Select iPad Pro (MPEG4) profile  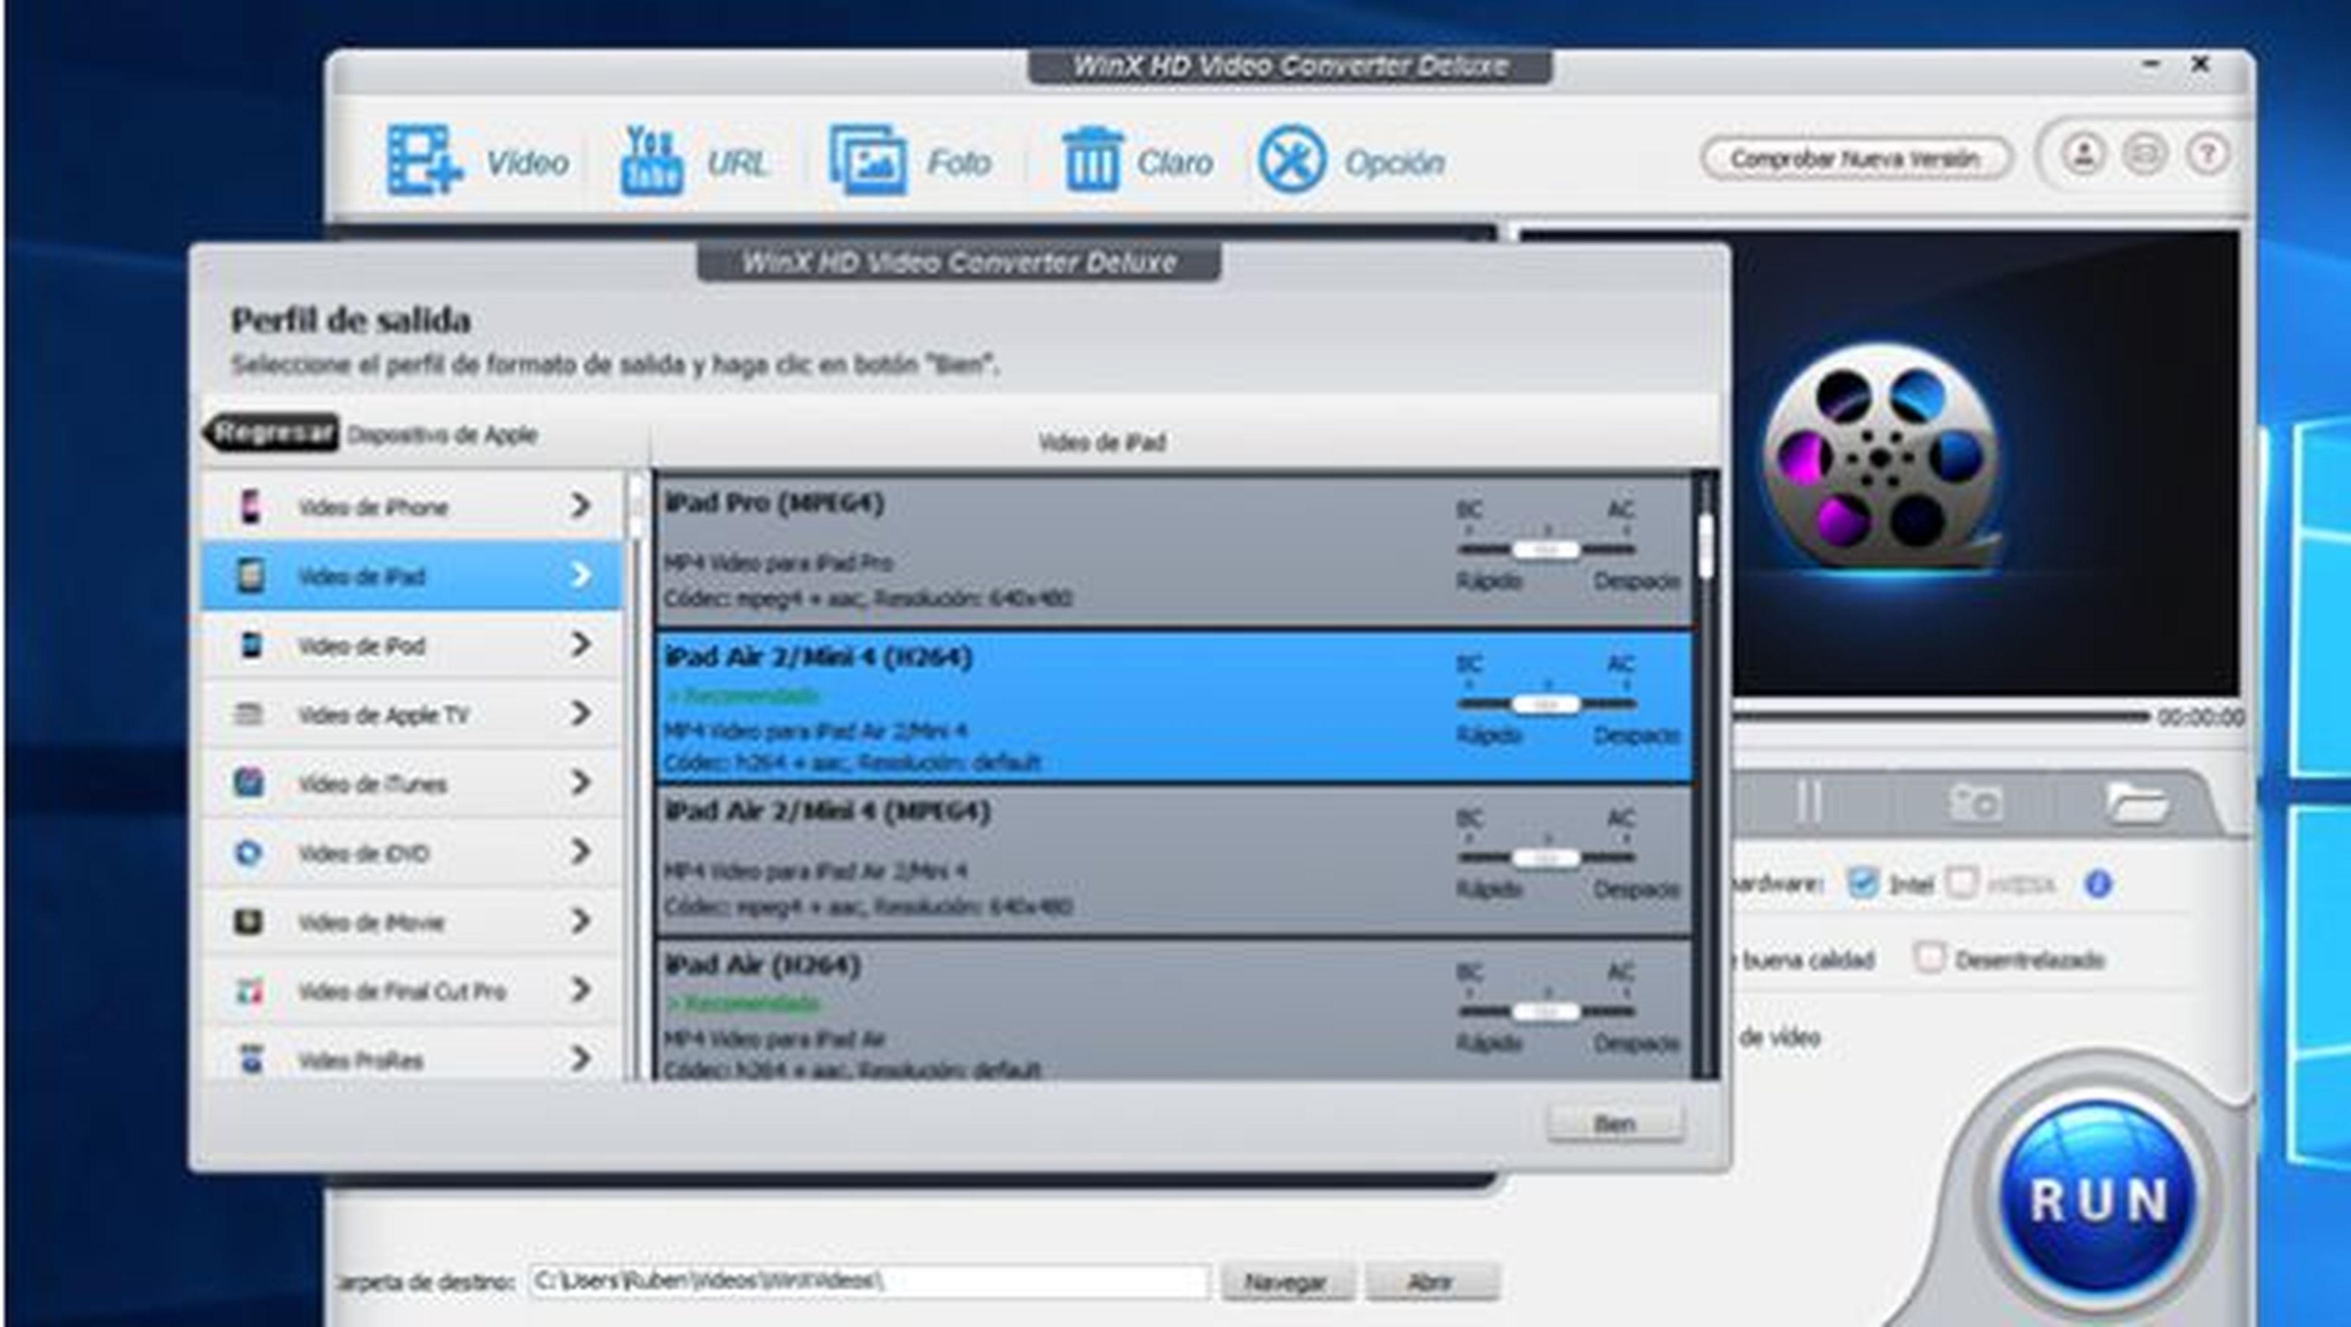point(1174,550)
